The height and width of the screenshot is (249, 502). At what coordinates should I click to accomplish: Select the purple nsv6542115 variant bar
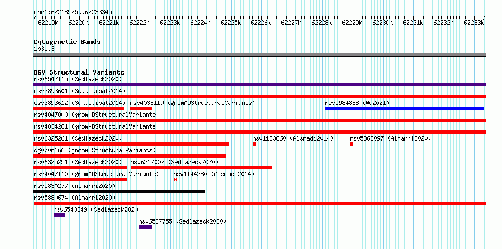tap(259, 85)
